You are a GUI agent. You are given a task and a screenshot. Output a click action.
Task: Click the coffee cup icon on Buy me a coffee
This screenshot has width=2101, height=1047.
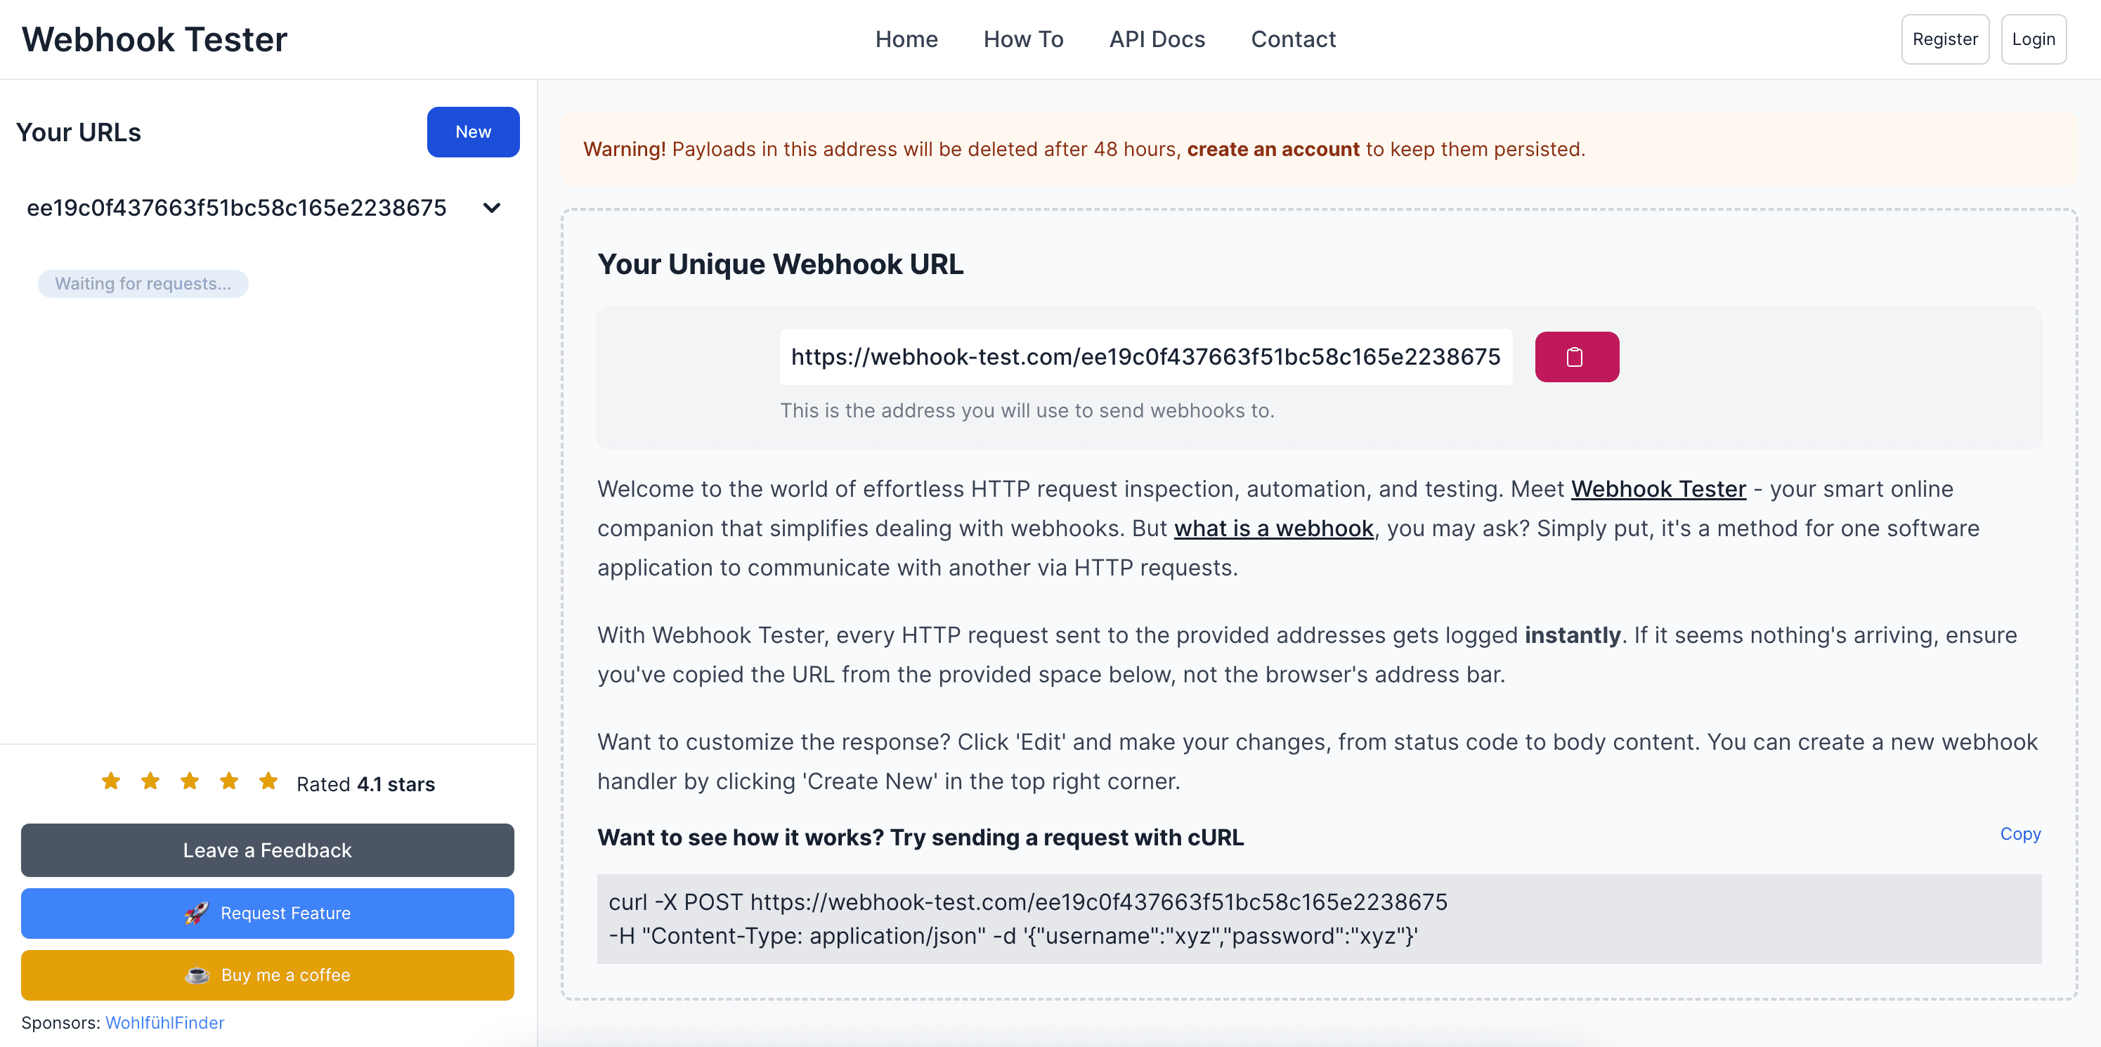[x=198, y=975]
